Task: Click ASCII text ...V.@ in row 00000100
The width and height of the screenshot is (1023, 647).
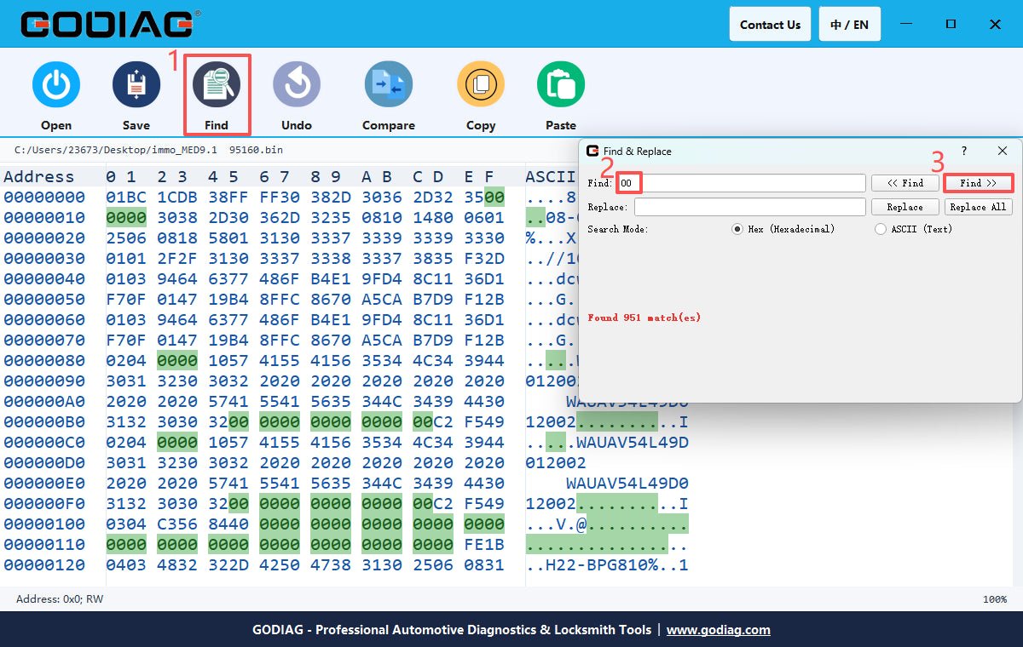Action: (557, 524)
